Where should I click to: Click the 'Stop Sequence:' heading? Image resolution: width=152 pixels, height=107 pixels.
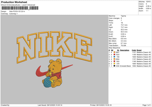click(115, 48)
